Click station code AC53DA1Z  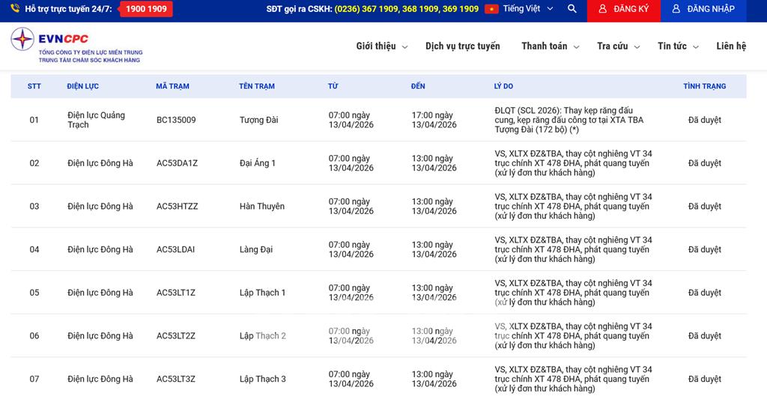(x=177, y=163)
